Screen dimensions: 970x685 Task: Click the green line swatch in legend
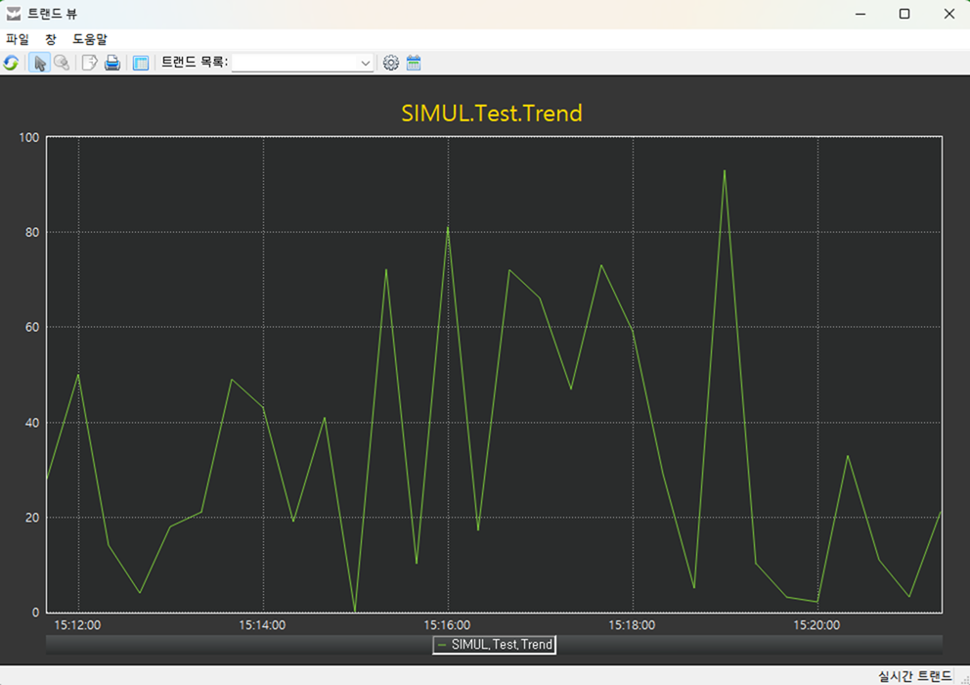(x=442, y=645)
